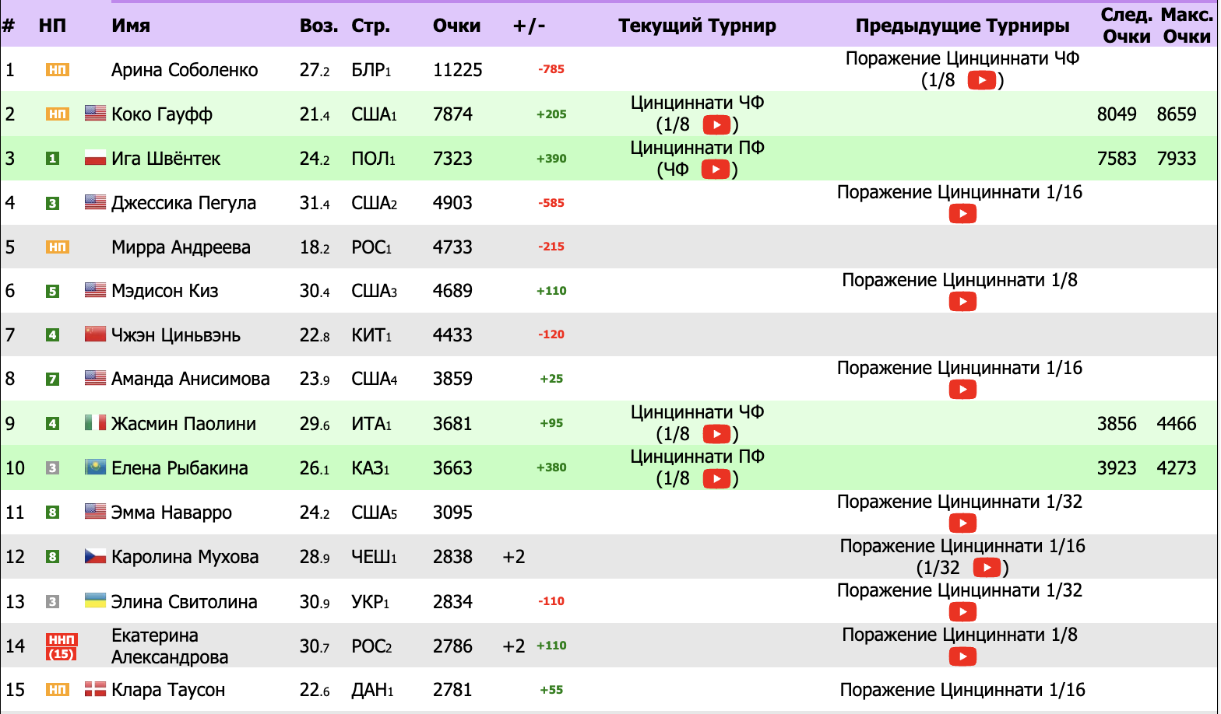Screen dimensions: 1221x714
Task: Click the США flag beside Коко Гауфф
Action: pos(95,114)
